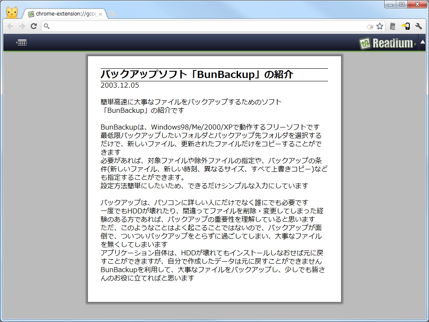Click the Readium logo in the toolbar

pos(385,42)
